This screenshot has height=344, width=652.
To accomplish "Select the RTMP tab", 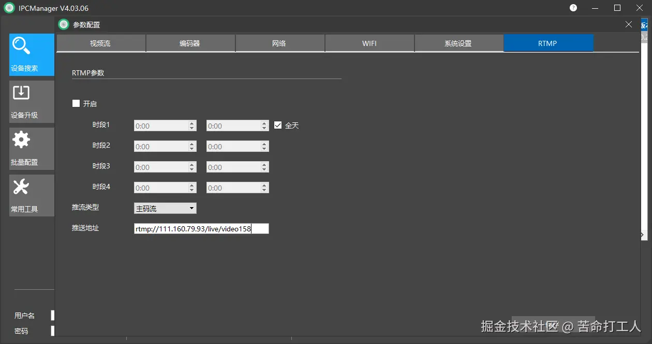I will 548,43.
